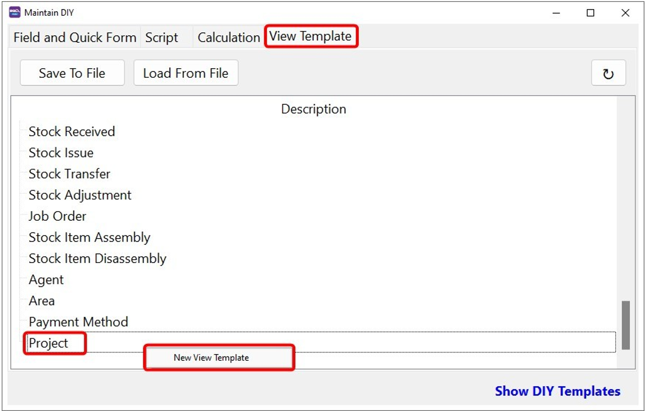This screenshot has height=411, width=645.
Task: Click the Maintain DIY app icon
Action: click(x=15, y=12)
